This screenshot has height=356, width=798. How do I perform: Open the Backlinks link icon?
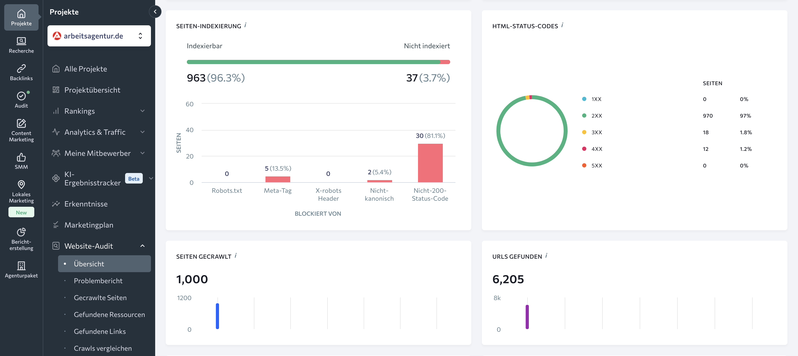pyautogui.click(x=21, y=68)
